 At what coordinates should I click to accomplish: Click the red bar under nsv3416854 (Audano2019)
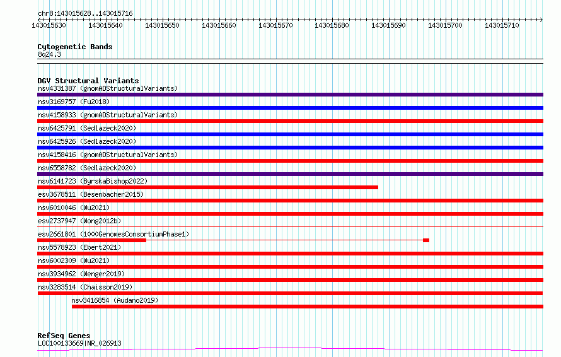click(x=308, y=307)
